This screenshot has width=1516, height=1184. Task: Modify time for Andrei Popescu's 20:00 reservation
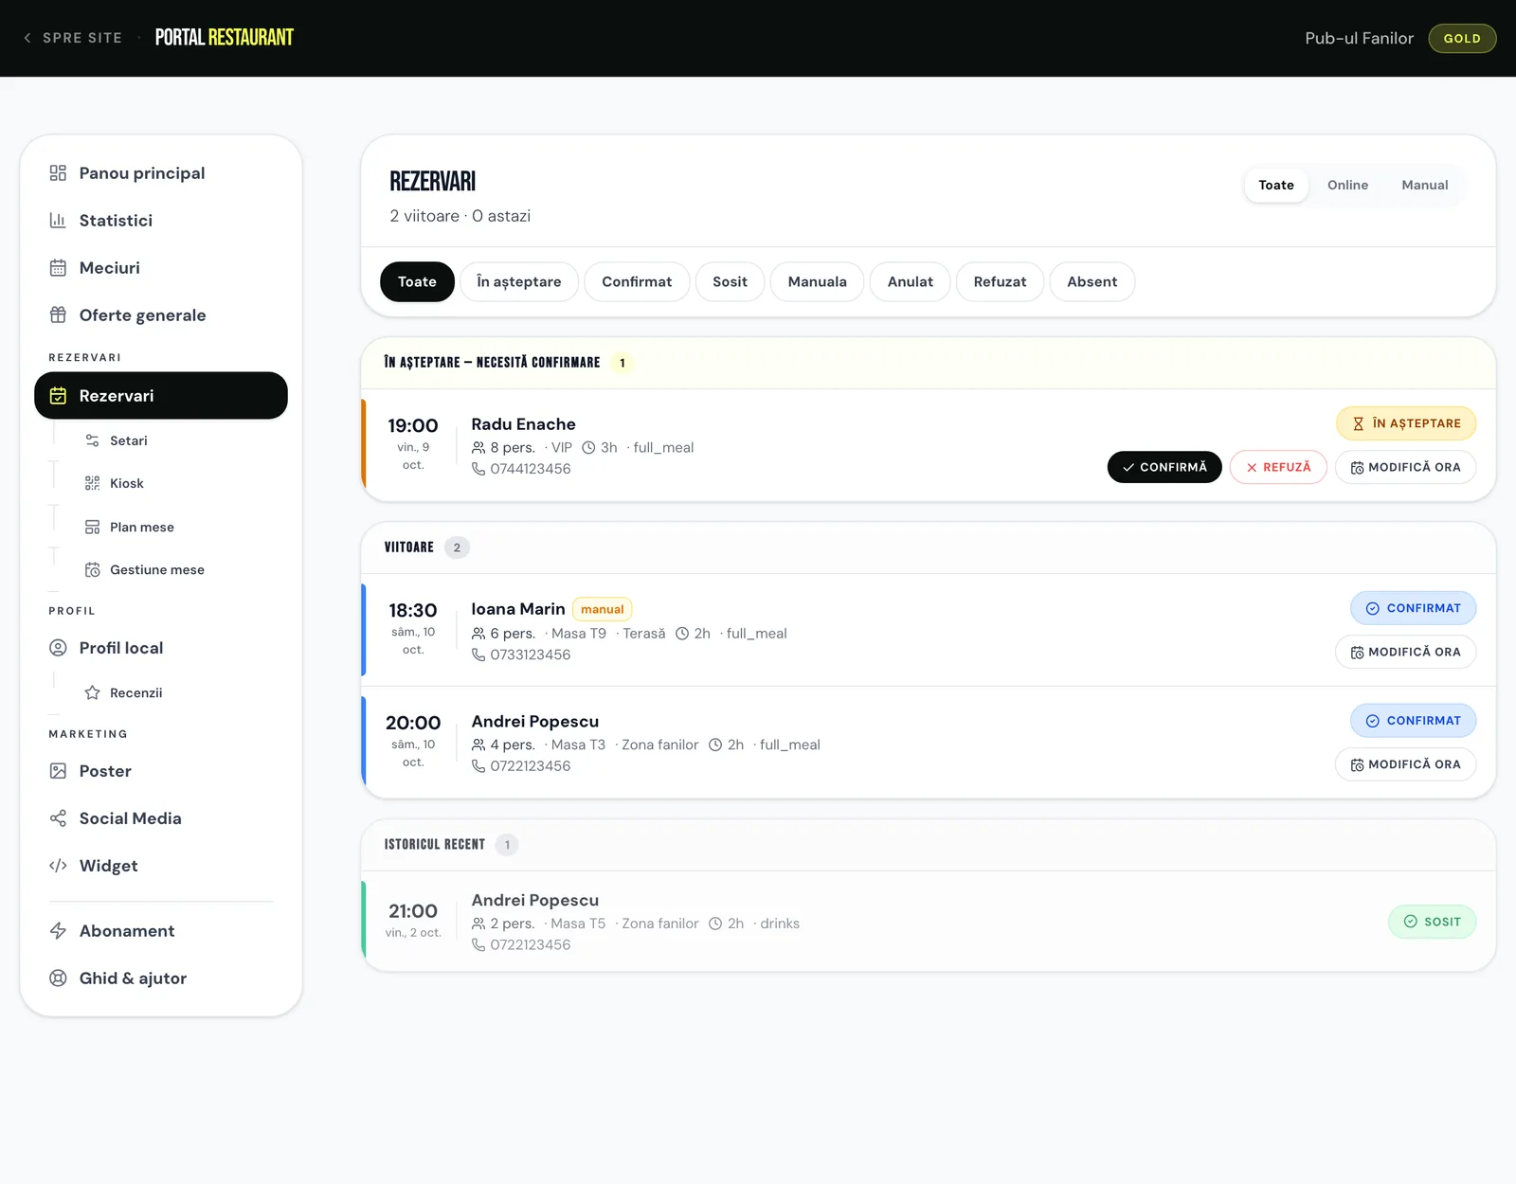point(1405,764)
